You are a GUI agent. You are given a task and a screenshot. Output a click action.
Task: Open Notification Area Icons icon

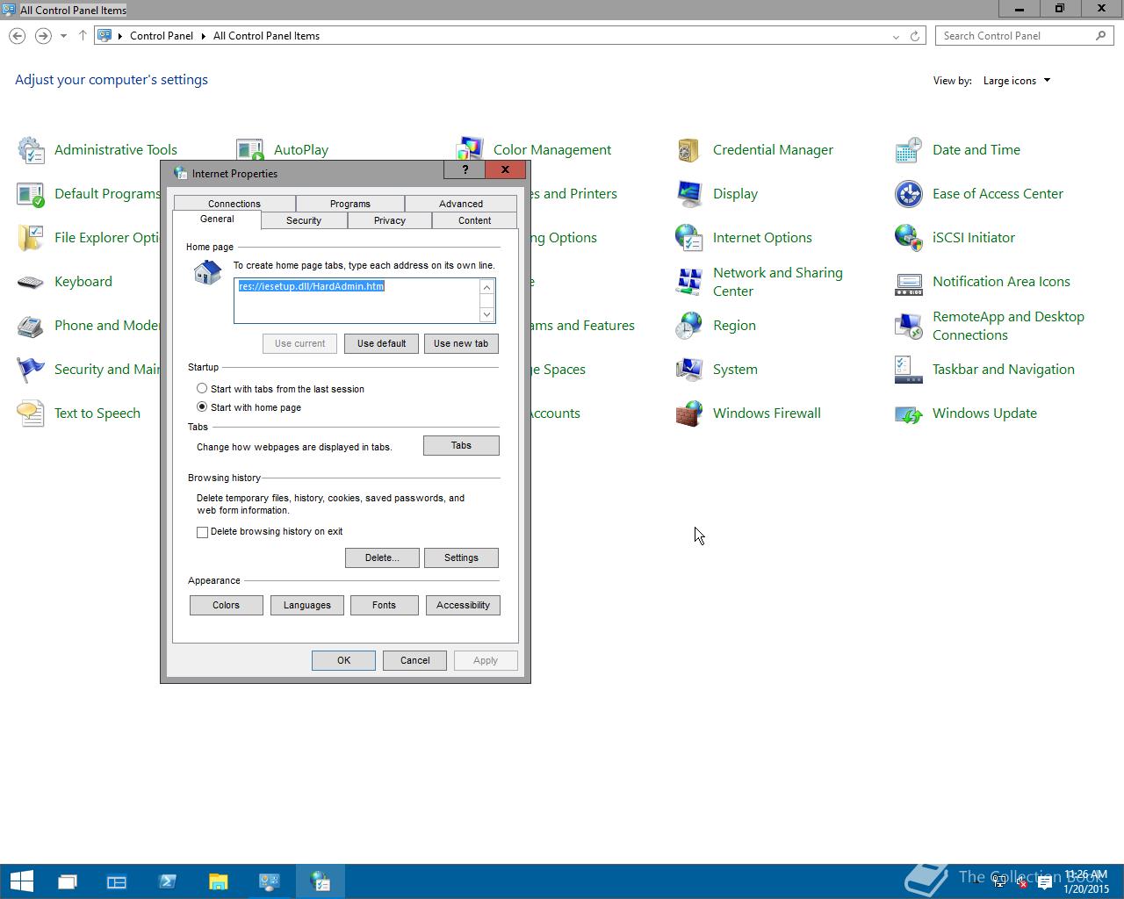tap(909, 282)
